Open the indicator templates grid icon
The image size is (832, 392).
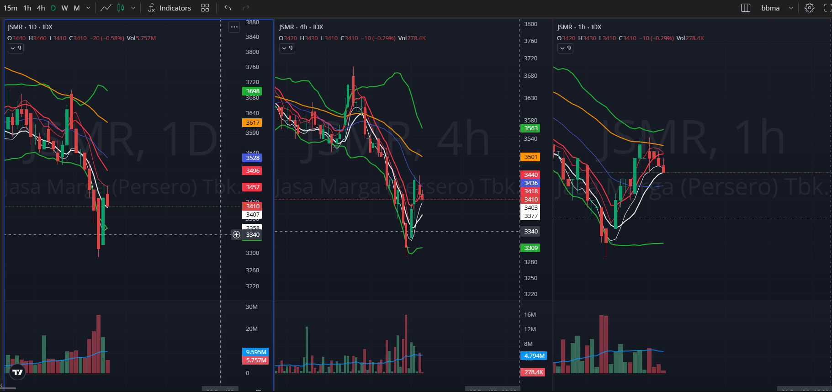click(x=205, y=8)
